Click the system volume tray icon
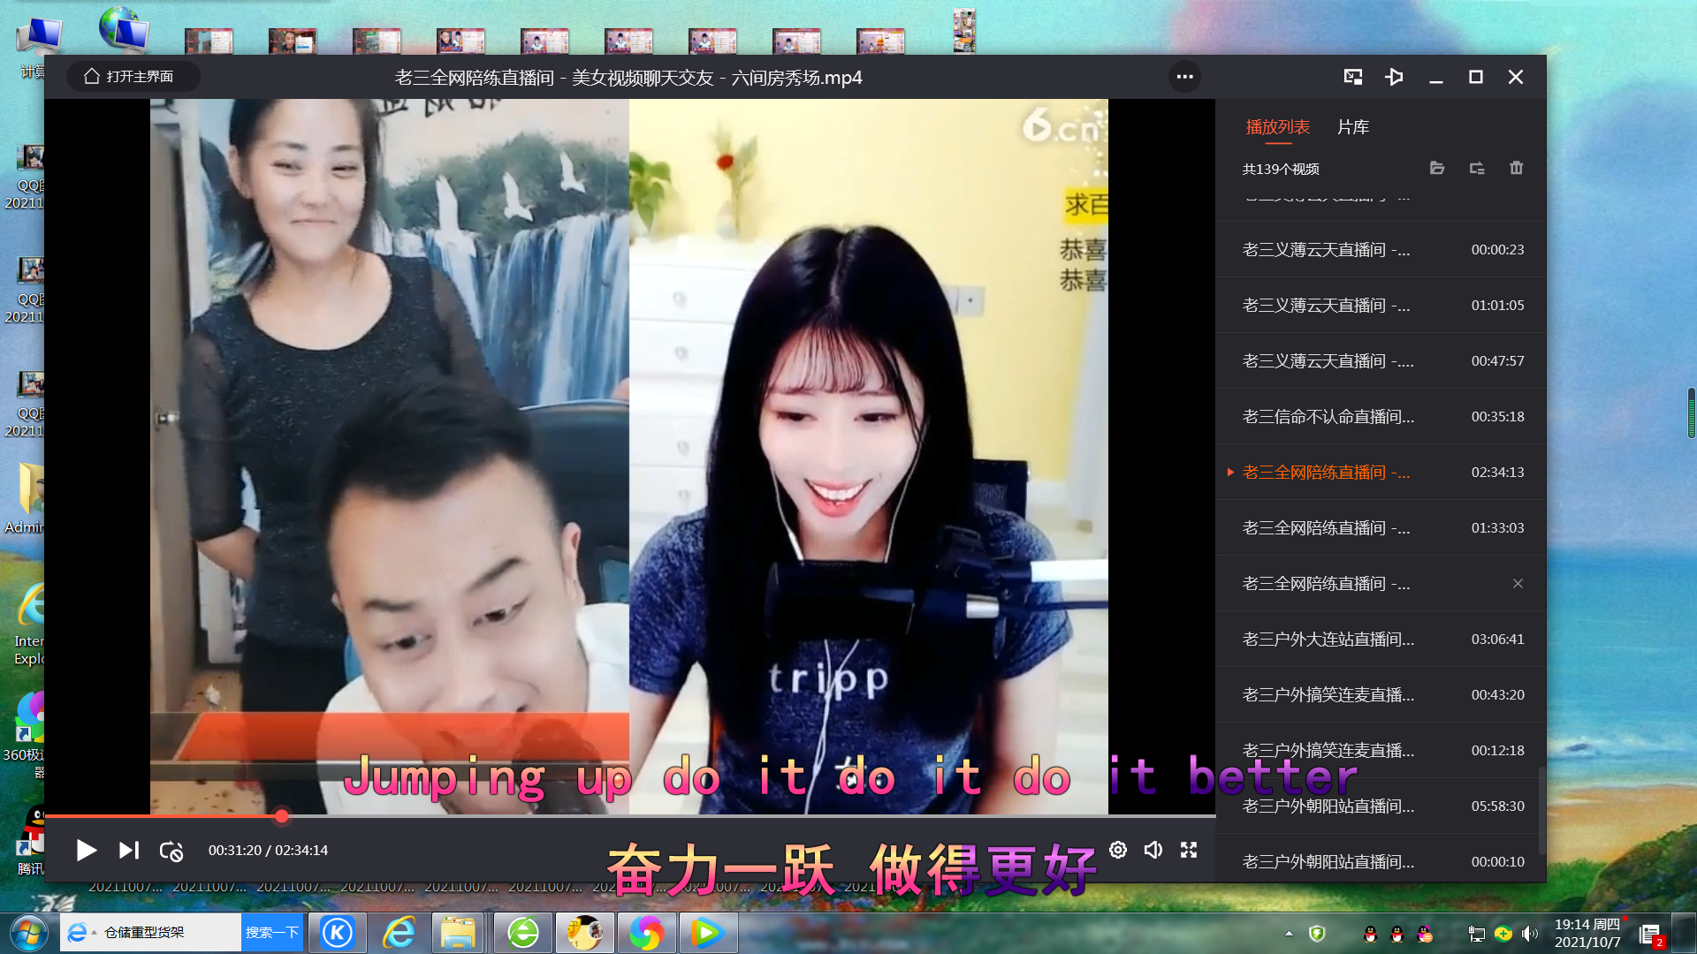The image size is (1697, 954). [x=1530, y=934]
